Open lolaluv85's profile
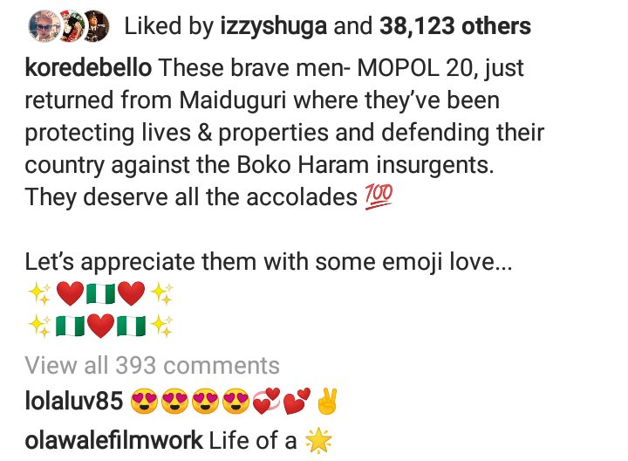Screen dimensions: 628x461 [x=73, y=403]
